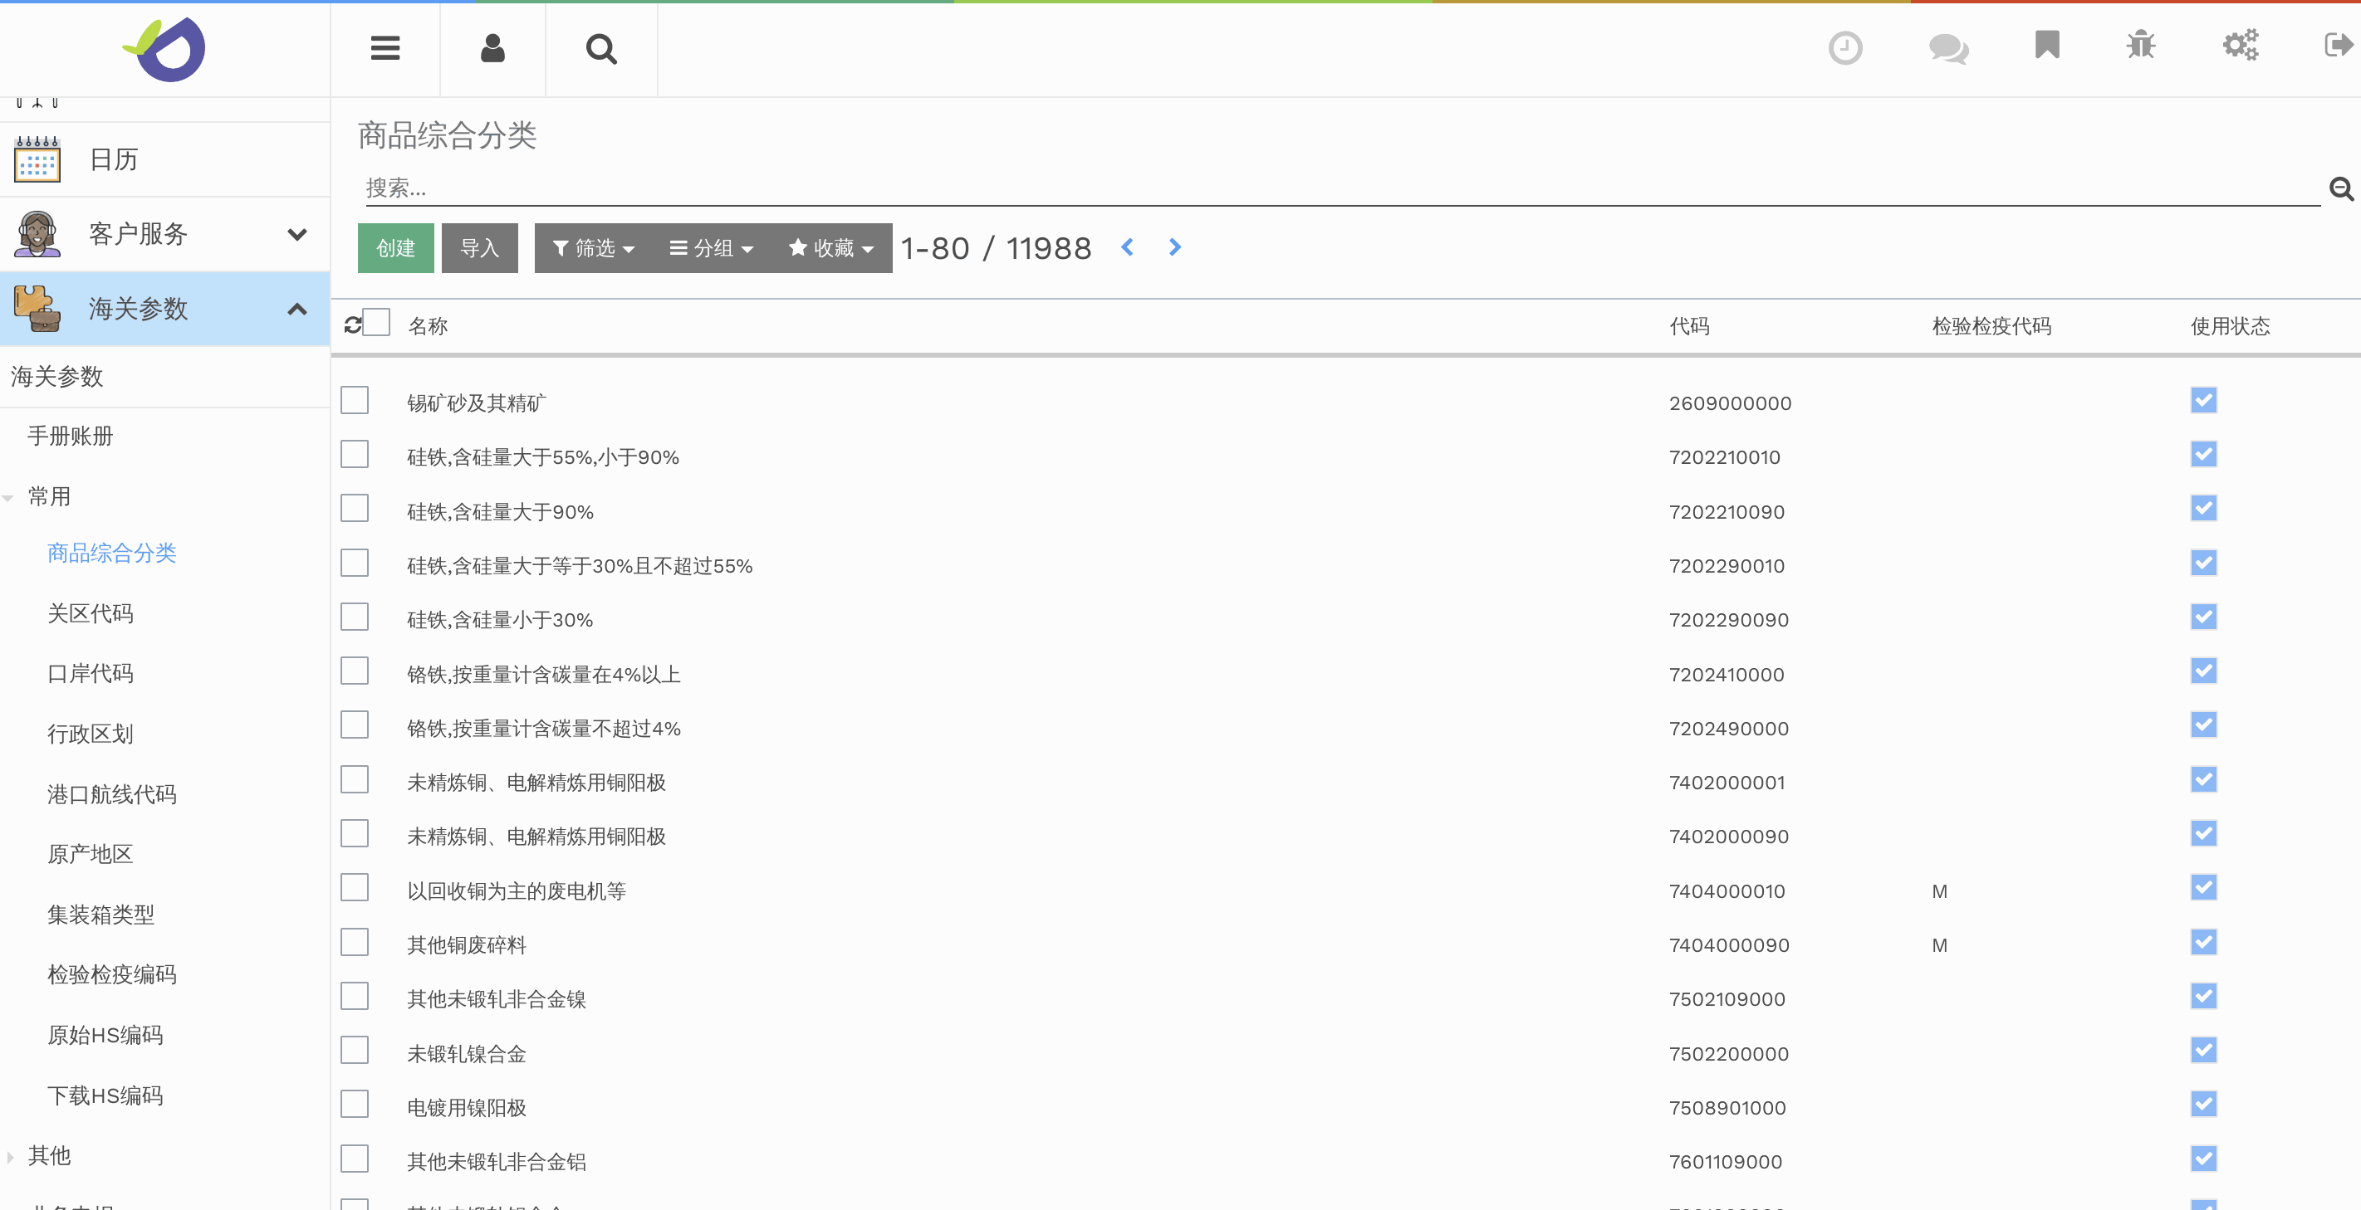Open the top bar search icon
2361x1210 pixels.
click(x=600, y=48)
